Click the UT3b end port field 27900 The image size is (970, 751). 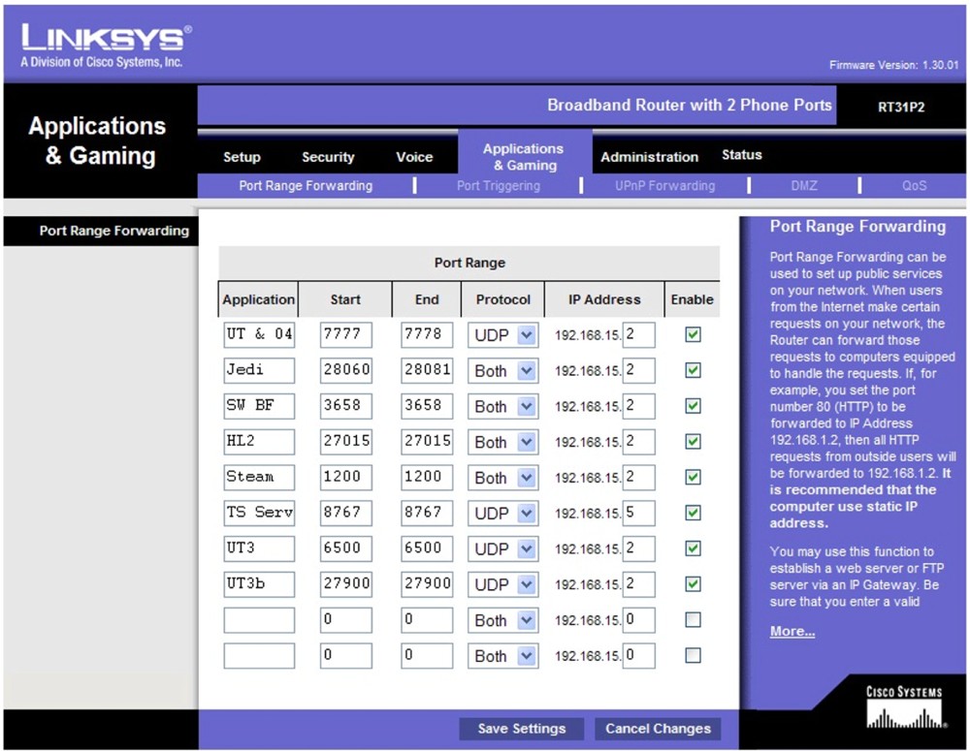click(427, 584)
